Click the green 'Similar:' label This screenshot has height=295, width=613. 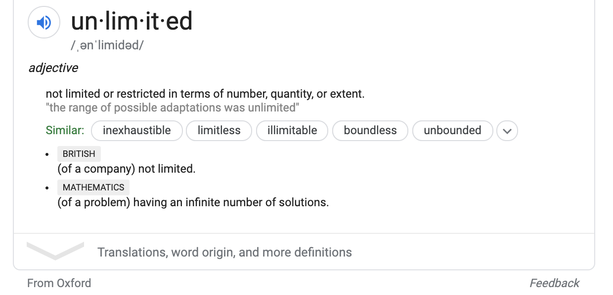tap(65, 131)
